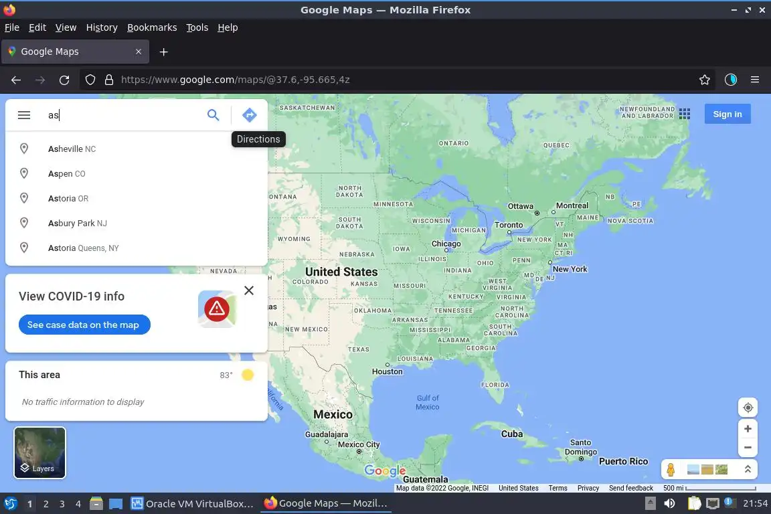Screen dimensions: 771x514
Task: Switch to Oracle VM VirtualBox window
Action: tap(192, 504)
